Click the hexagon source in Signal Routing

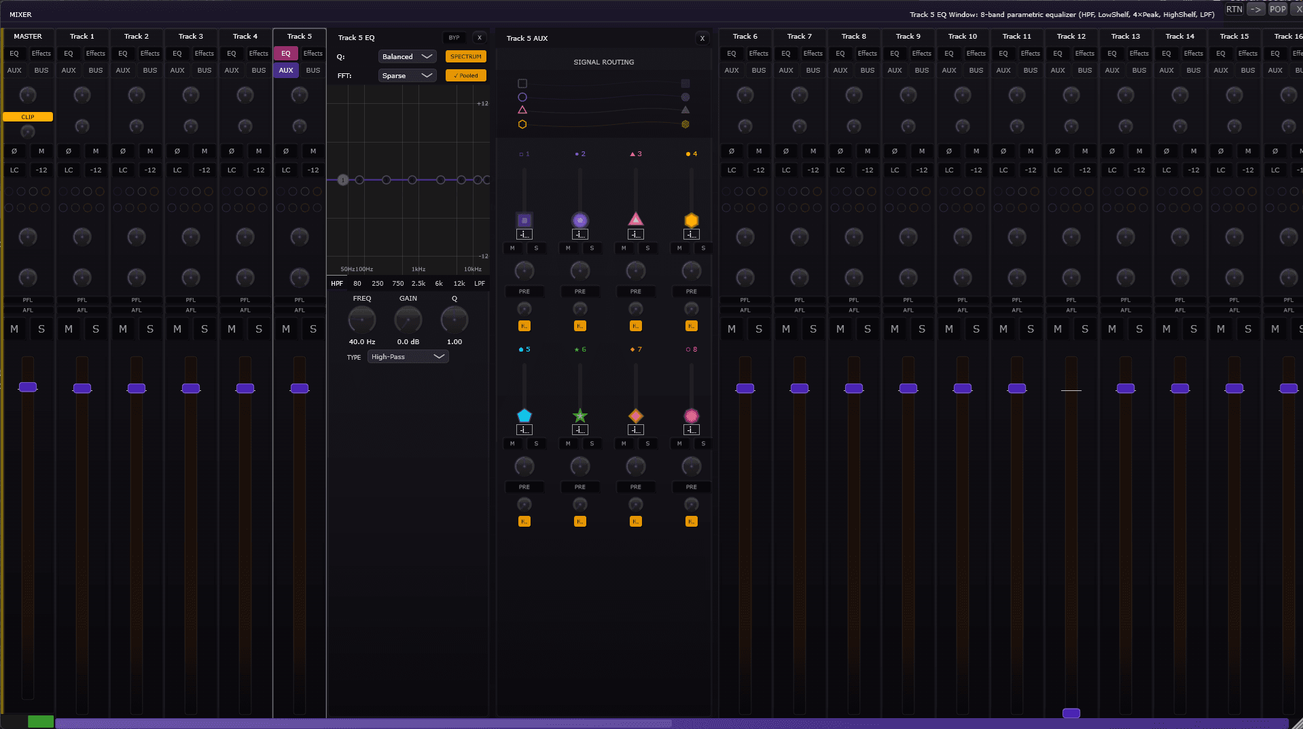tap(522, 124)
